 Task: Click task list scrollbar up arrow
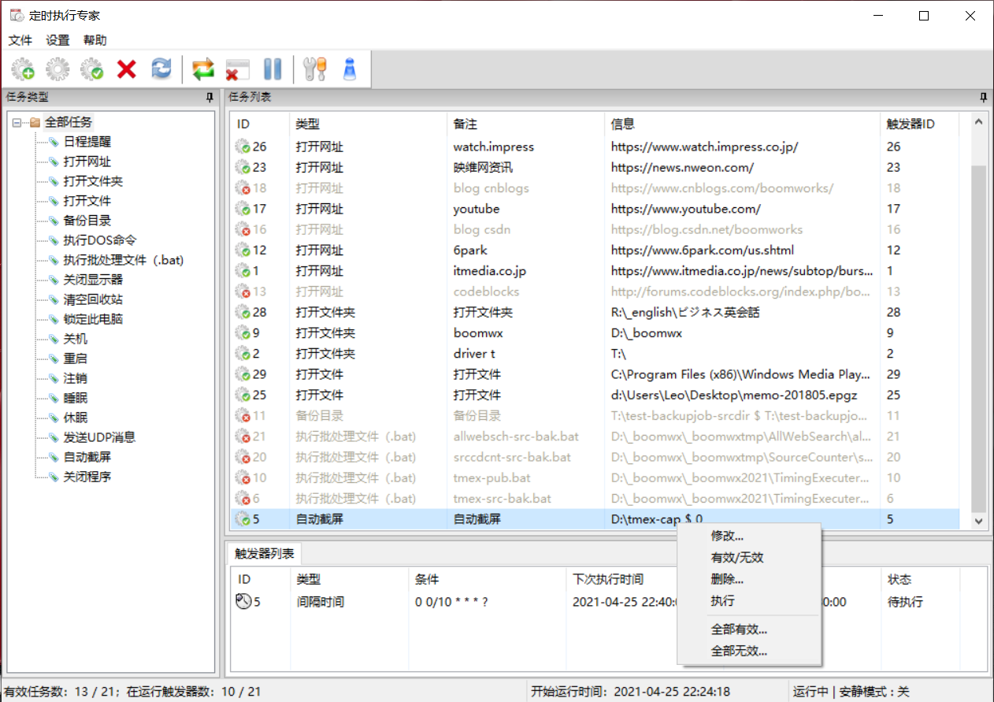978,122
